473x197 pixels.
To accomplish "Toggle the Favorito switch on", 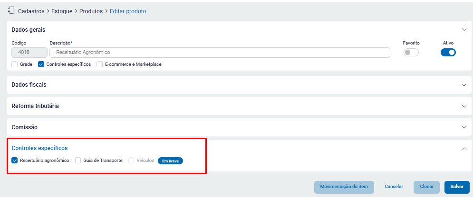I will [411, 53].
